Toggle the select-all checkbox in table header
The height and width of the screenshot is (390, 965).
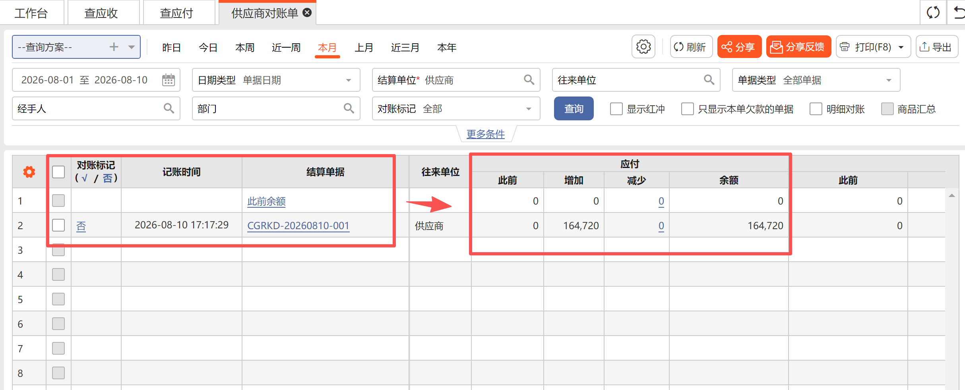tap(58, 172)
